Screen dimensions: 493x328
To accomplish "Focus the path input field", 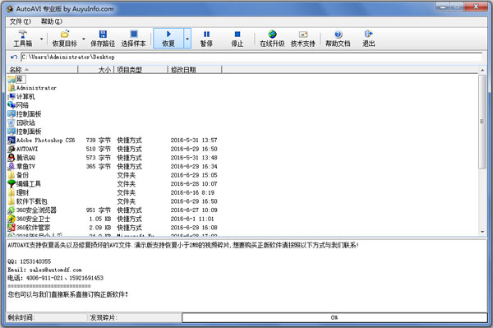I will tap(251, 57).
